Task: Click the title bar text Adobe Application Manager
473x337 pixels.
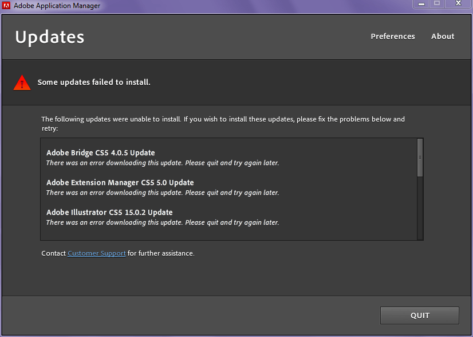Action: (x=57, y=5)
